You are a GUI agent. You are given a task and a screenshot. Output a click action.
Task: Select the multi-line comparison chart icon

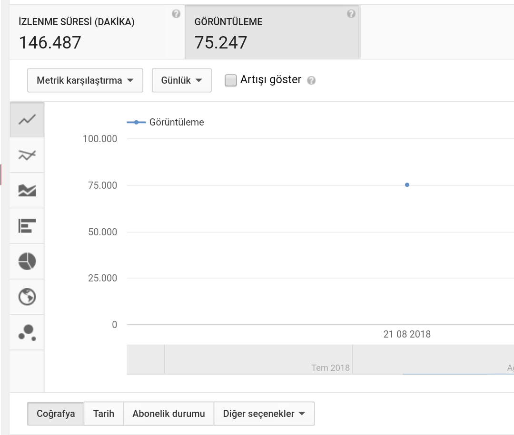tap(27, 155)
